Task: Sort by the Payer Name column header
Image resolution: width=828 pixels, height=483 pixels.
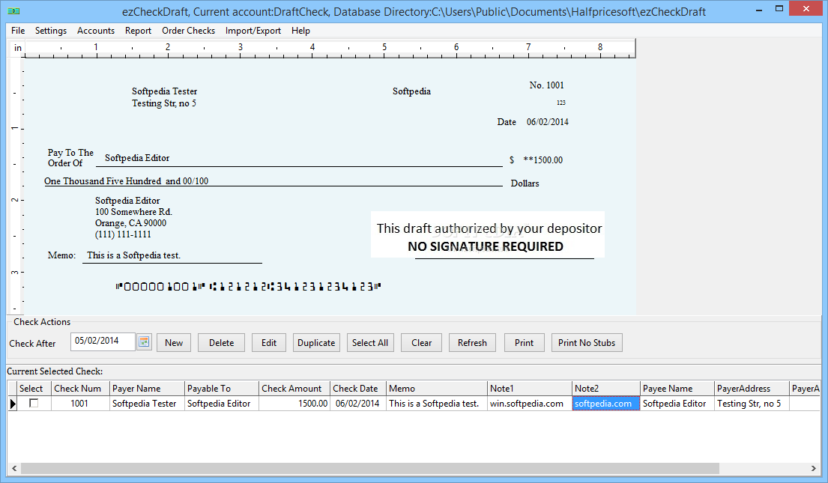Action: [147, 389]
